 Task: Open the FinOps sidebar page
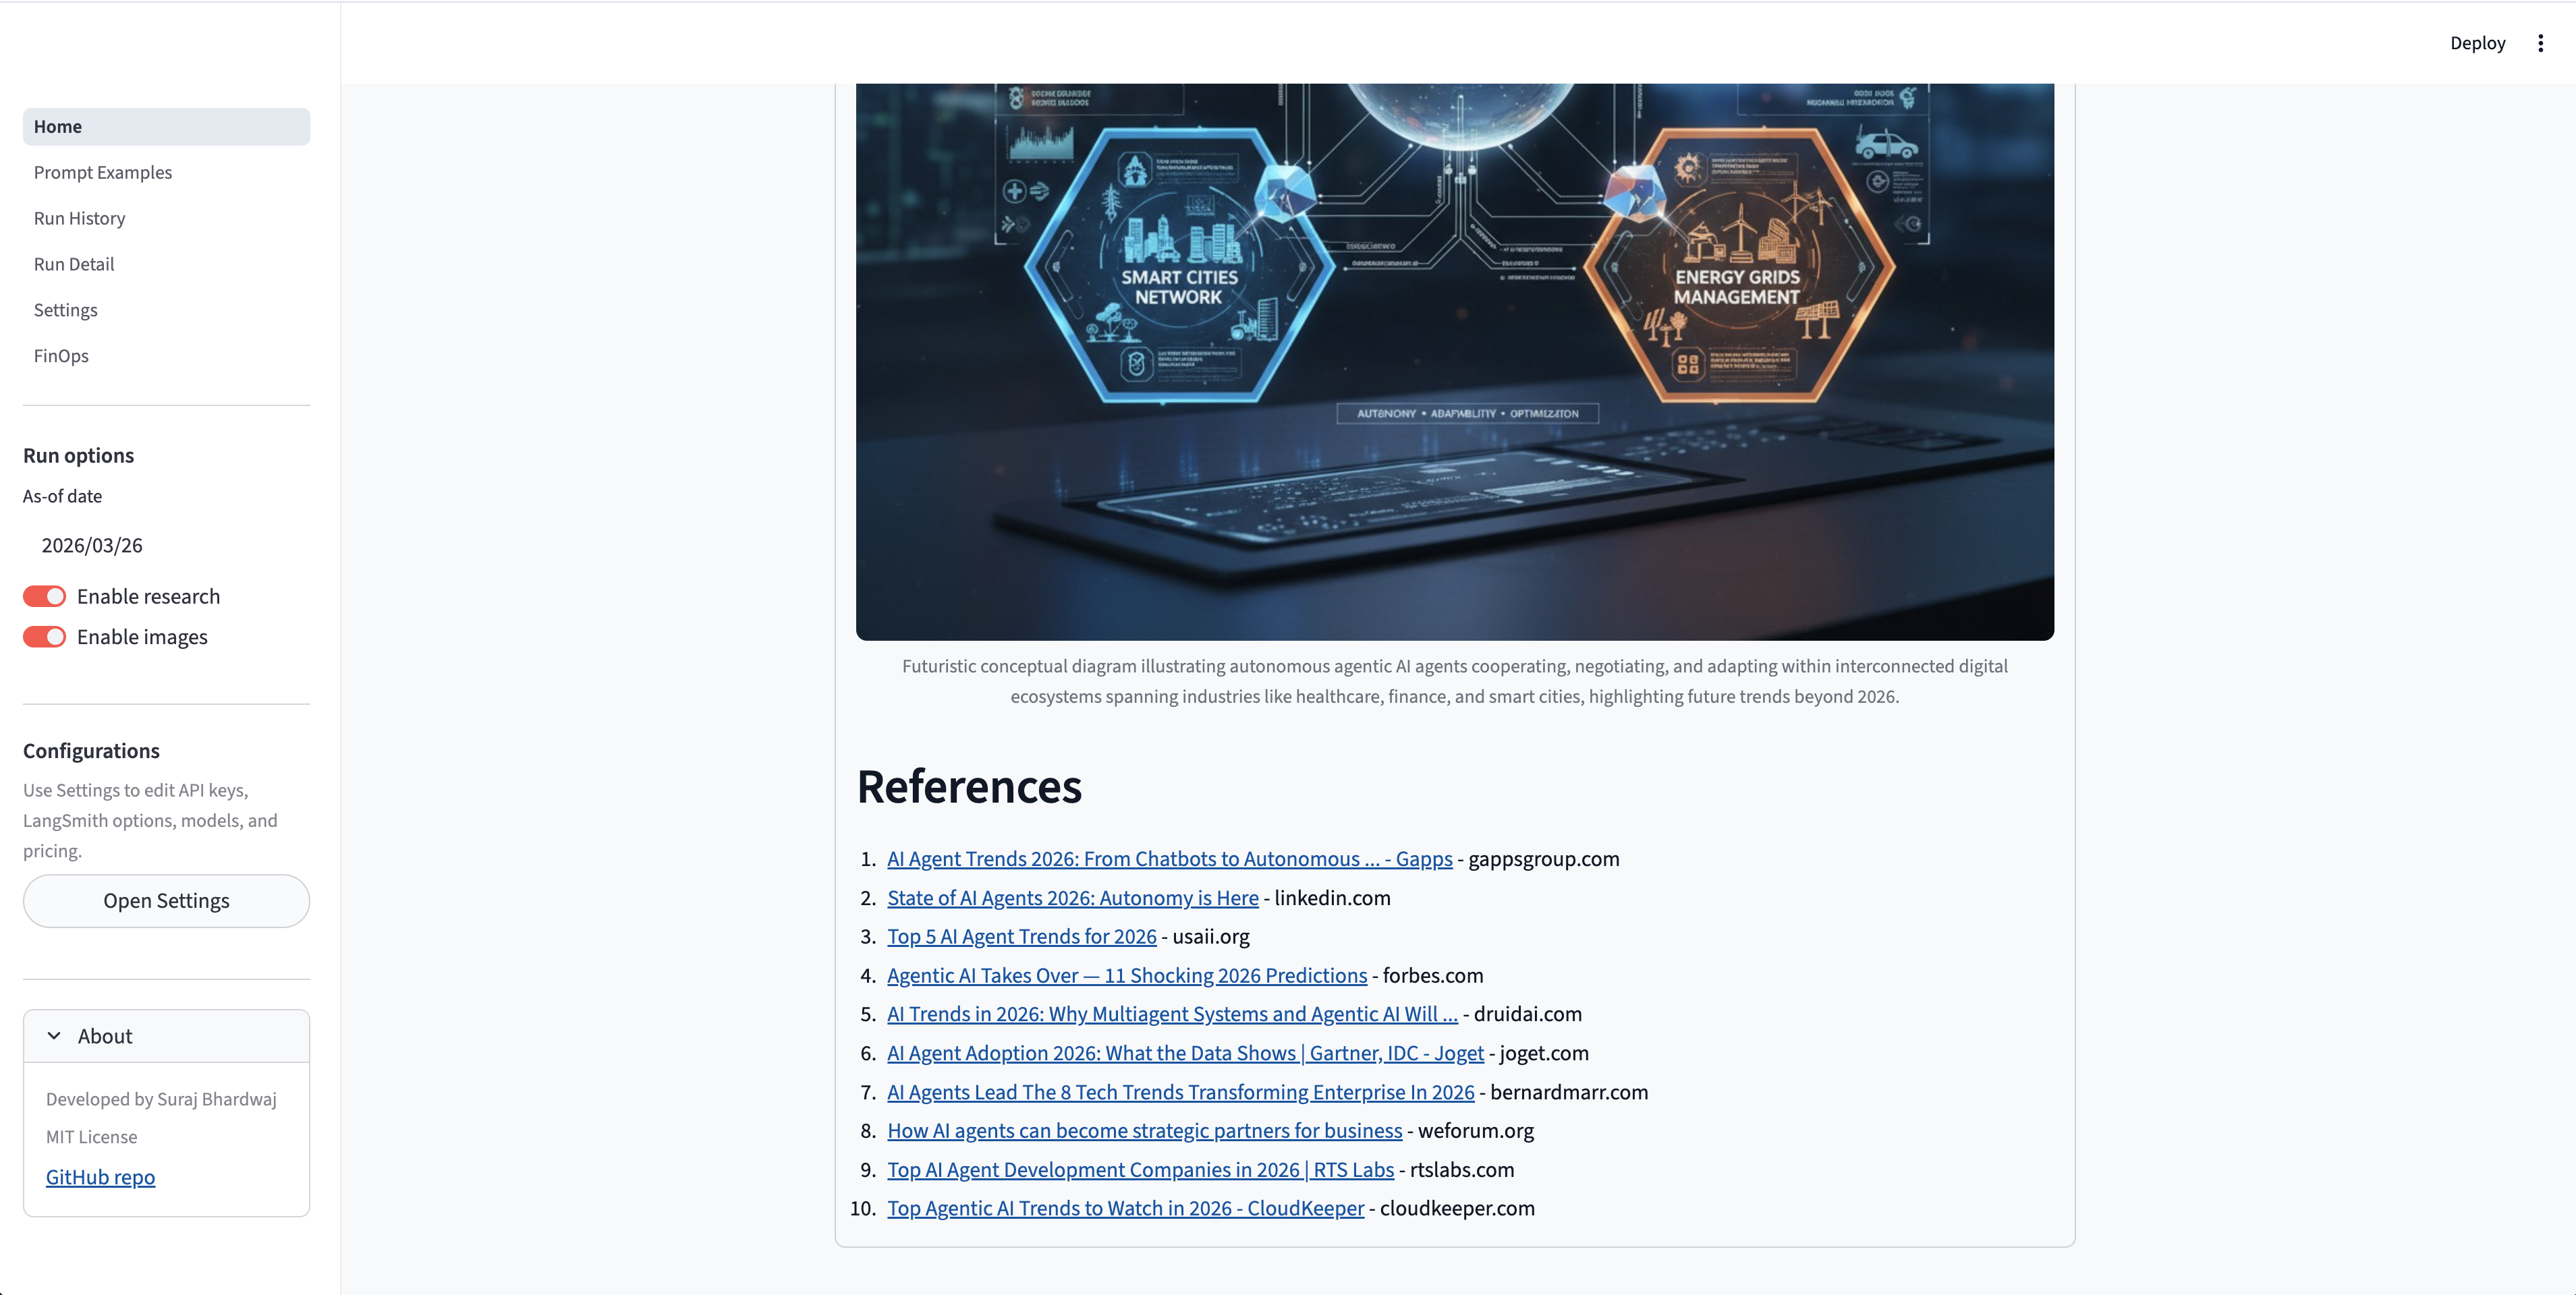61,356
